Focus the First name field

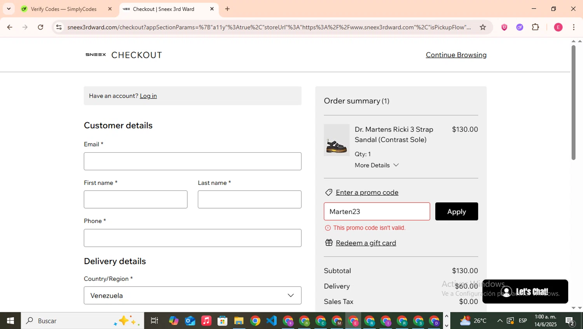point(136,199)
